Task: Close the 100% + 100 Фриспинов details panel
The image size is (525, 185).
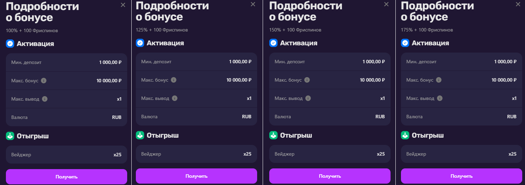Action: (123, 5)
